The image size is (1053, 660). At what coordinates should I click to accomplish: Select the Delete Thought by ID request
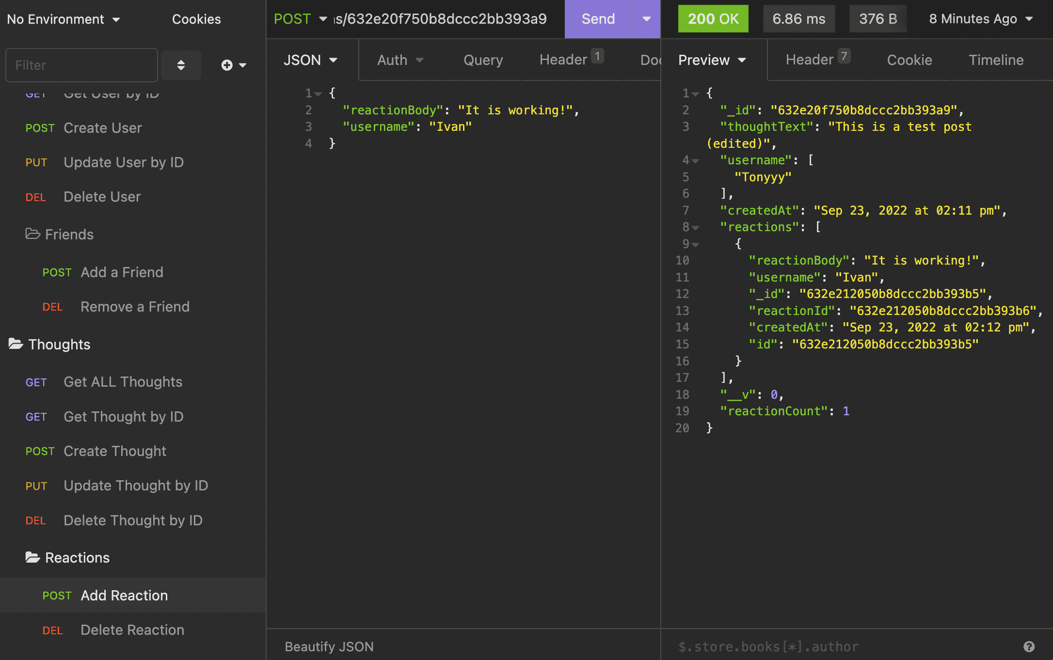coord(133,520)
